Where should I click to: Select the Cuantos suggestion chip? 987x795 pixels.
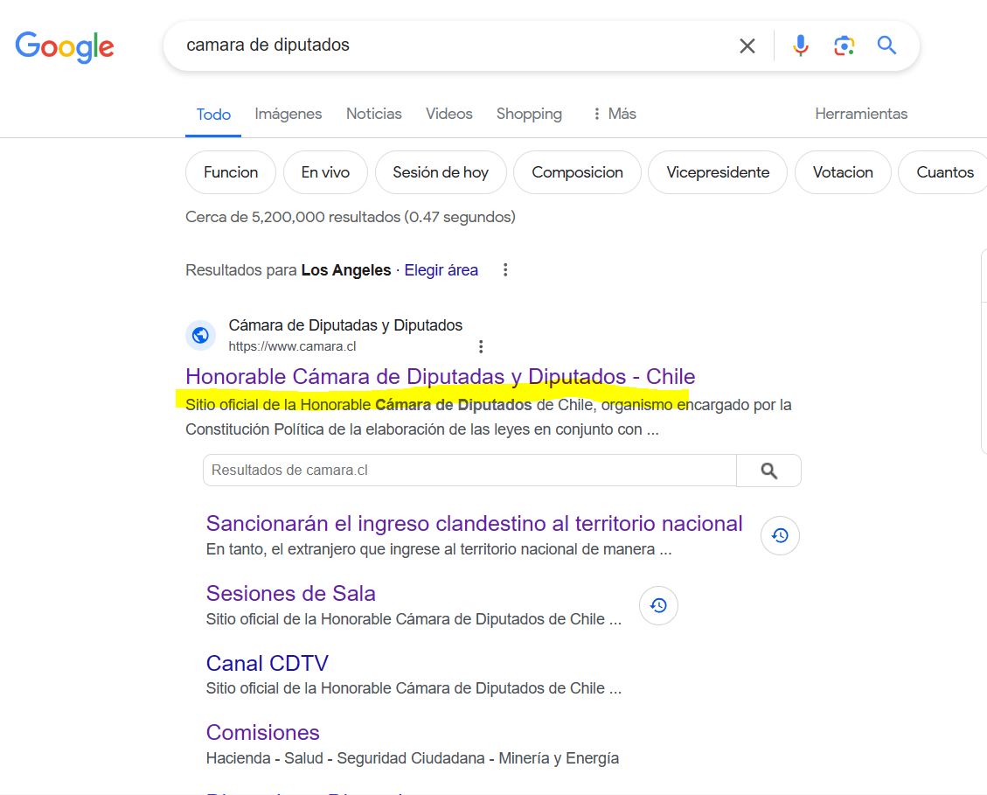click(944, 172)
